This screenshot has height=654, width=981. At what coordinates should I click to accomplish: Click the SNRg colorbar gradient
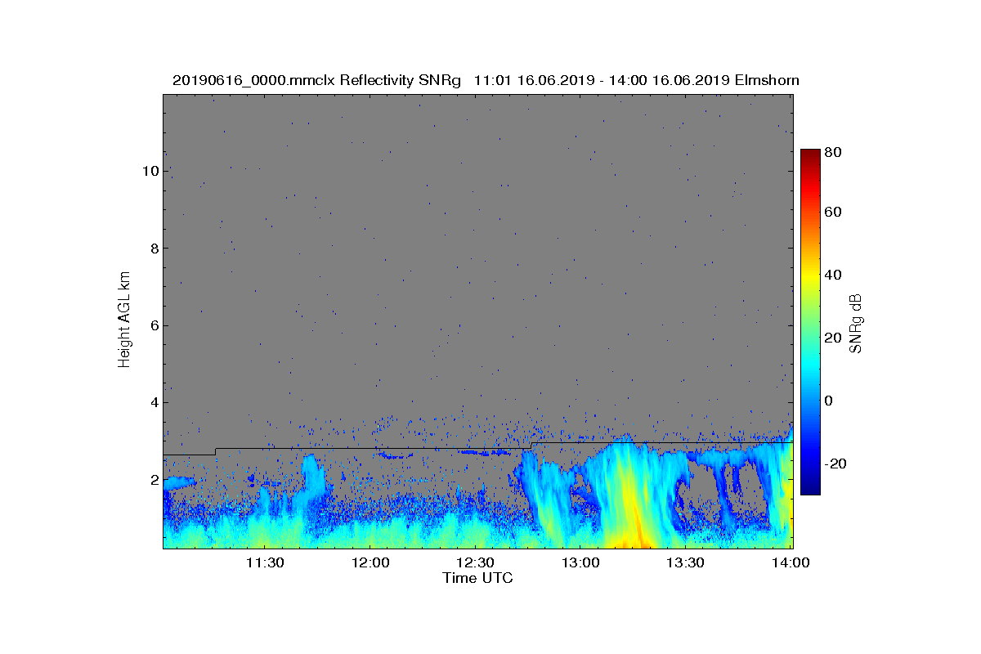point(809,322)
